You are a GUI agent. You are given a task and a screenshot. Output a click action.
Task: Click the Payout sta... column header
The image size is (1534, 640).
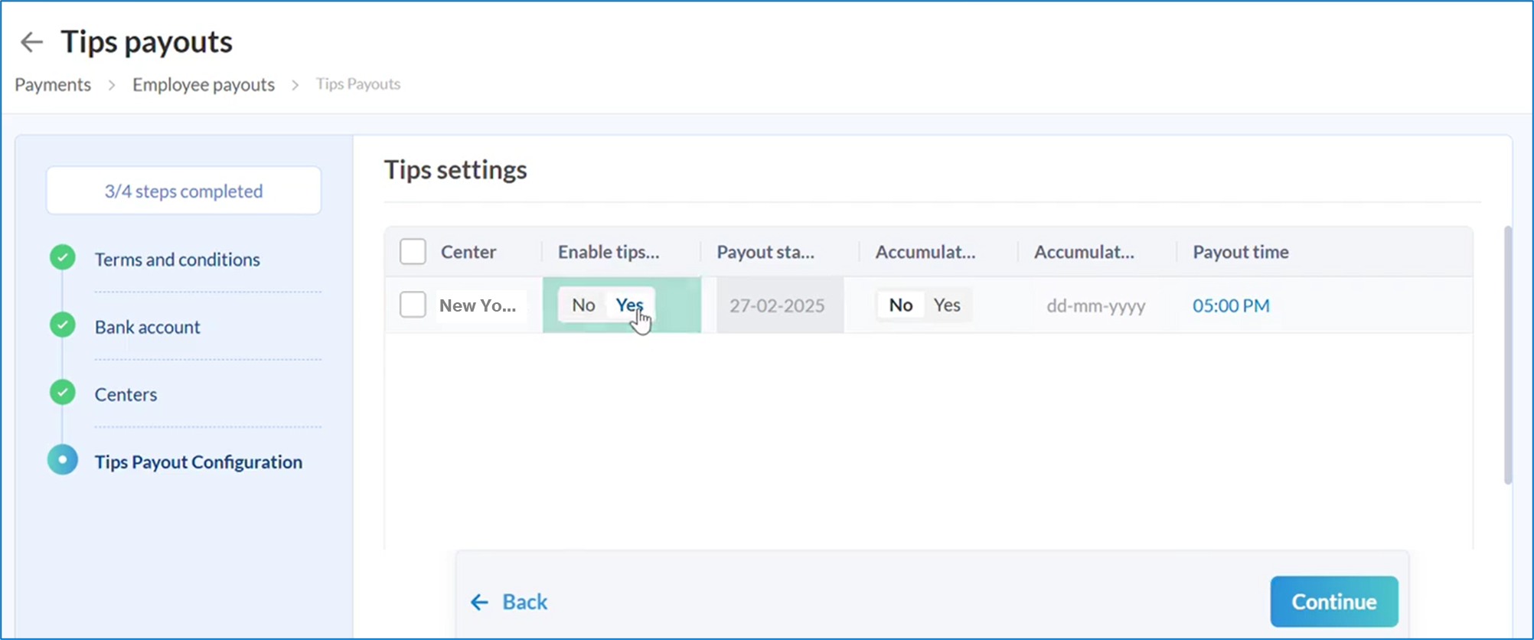(765, 252)
